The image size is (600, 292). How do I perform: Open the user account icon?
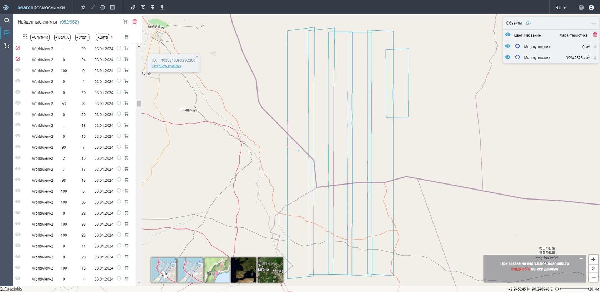(591, 7)
